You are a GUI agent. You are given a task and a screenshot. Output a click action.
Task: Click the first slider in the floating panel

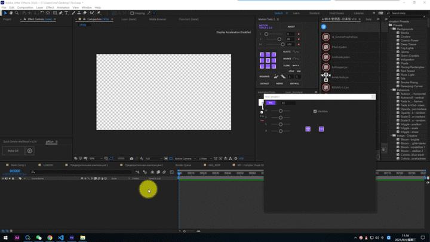coord(281,111)
